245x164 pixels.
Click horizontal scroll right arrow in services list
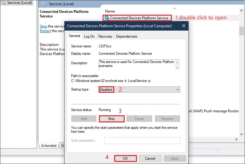(x=236, y=139)
